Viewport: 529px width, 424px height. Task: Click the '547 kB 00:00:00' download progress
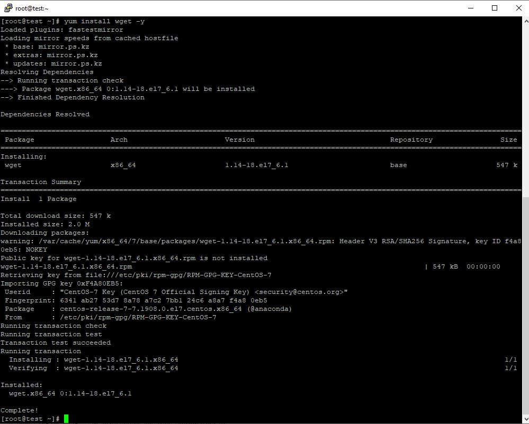tap(466, 266)
